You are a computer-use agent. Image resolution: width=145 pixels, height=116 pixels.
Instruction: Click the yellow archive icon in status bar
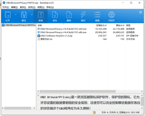tap(94, 113)
